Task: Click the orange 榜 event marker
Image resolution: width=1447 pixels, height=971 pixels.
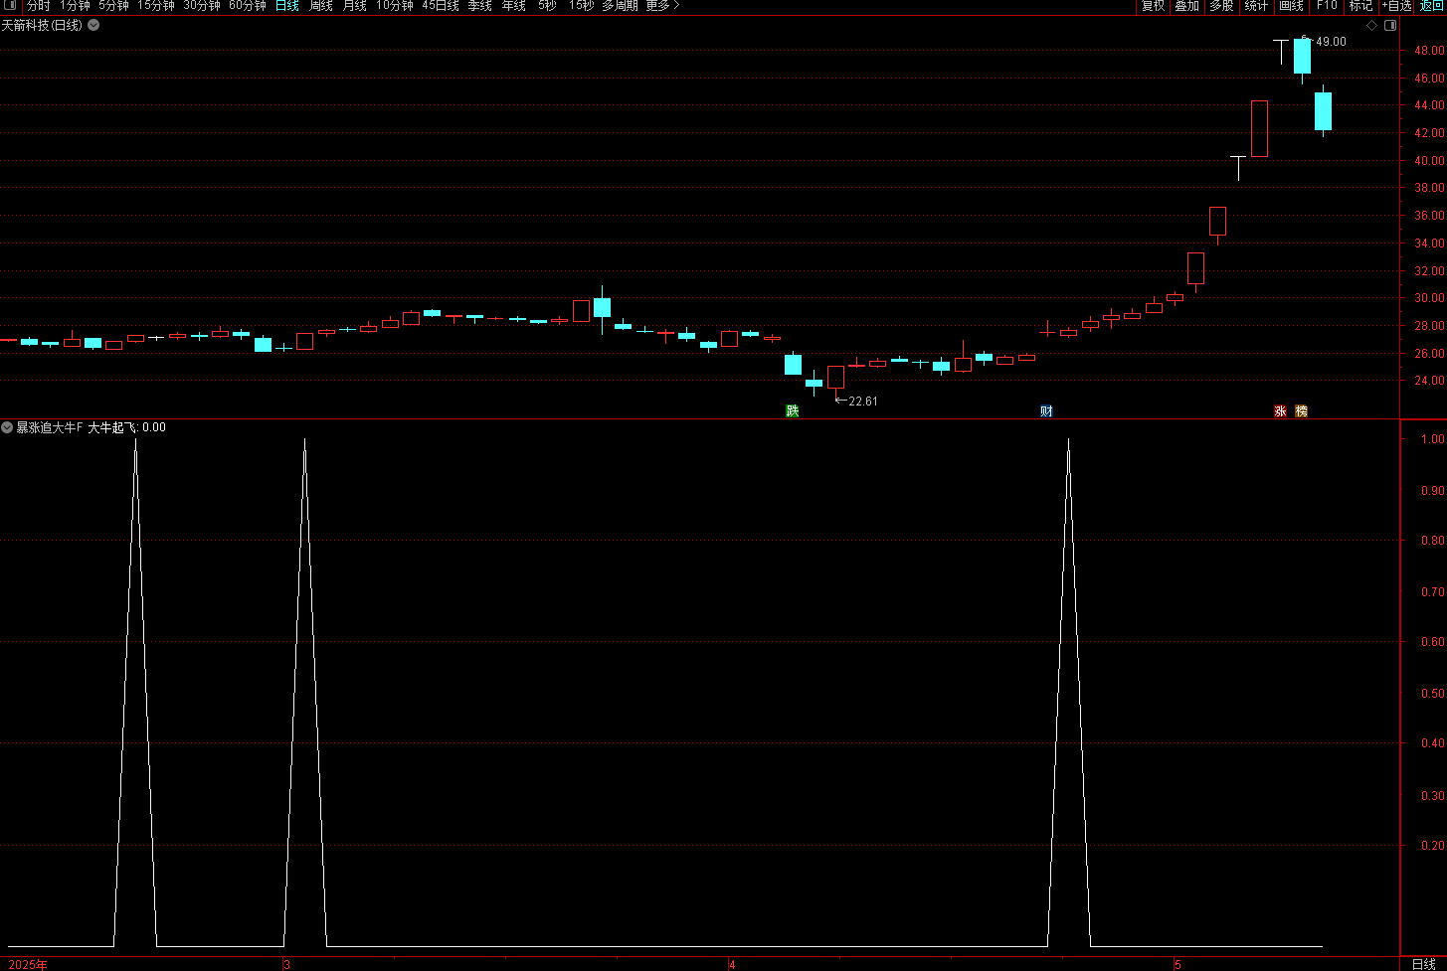Action: pyautogui.click(x=1301, y=410)
